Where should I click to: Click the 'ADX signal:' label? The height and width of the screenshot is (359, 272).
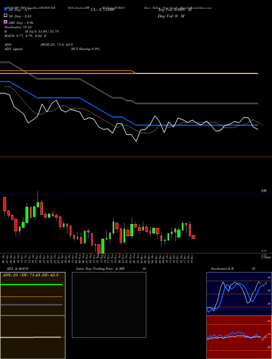click(x=14, y=49)
